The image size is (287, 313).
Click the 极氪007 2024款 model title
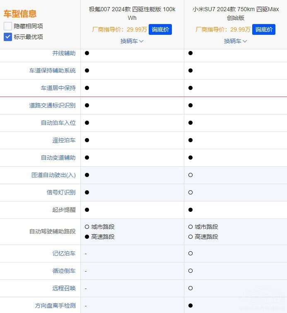click(132, 13)
